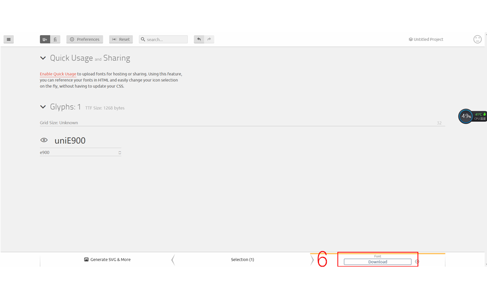This screenshot has height=284, width=487.
Task: Download the font
Action: coord(378,262)
